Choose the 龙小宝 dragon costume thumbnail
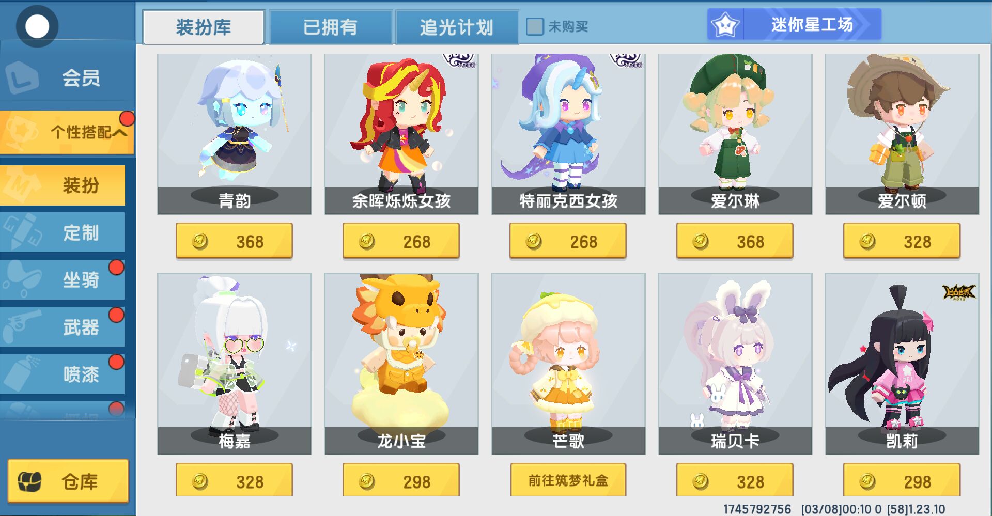This screenshot has height=516, width=992. (401, 364)
